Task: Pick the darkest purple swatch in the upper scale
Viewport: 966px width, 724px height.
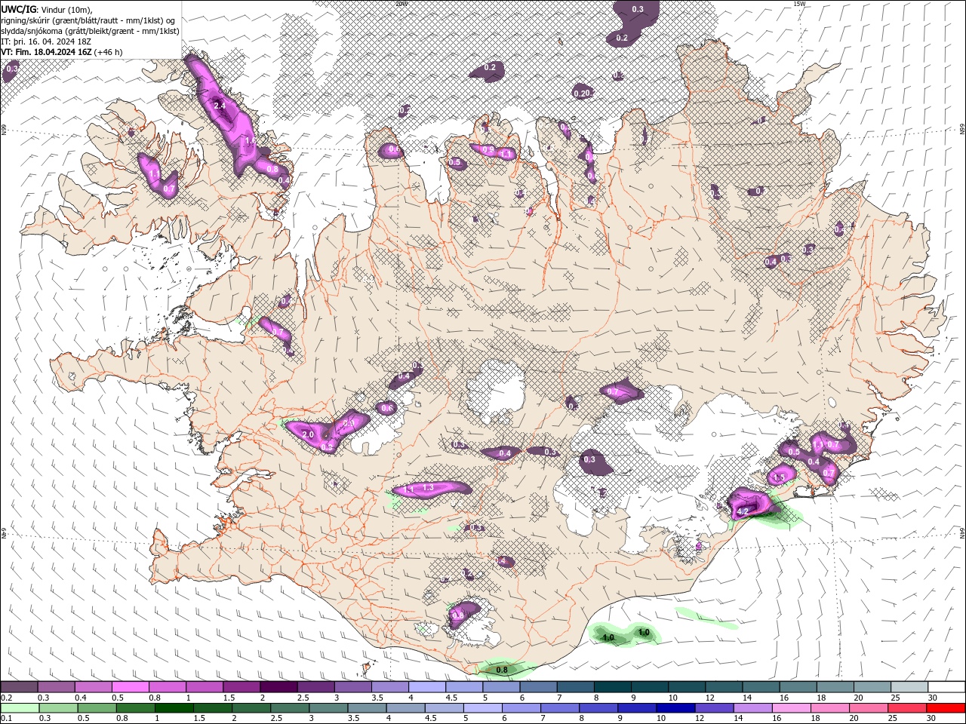Action: [x=278, y=687]
